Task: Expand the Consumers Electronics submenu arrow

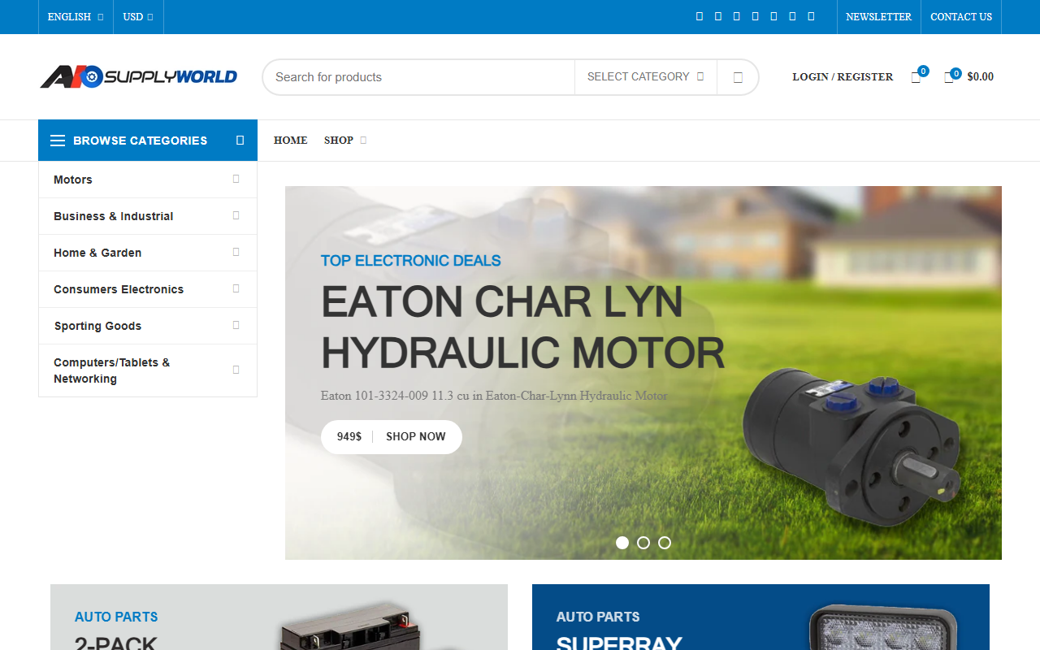Action: [x=236, y=289]
